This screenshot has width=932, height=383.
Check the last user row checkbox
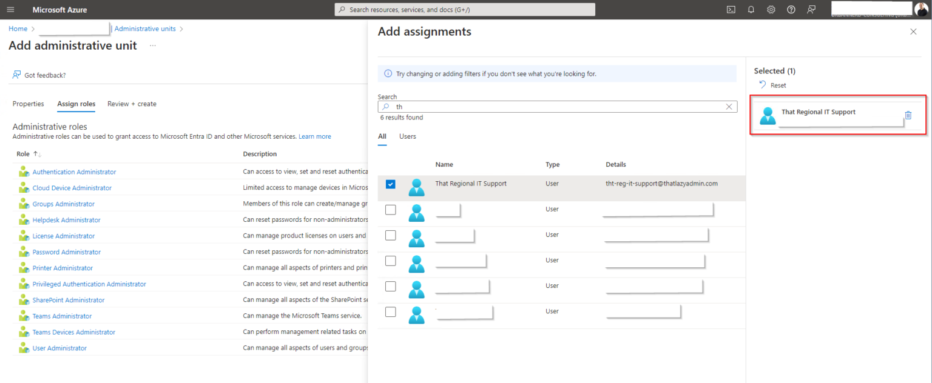pyautogui.click(x=391, y=311)
